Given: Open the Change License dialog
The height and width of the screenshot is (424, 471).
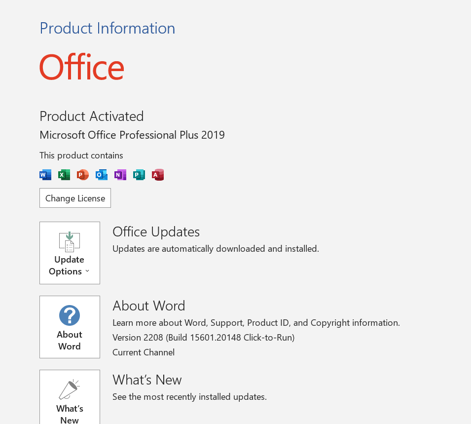Looking at the screenshot, I should tap(75, 198).
